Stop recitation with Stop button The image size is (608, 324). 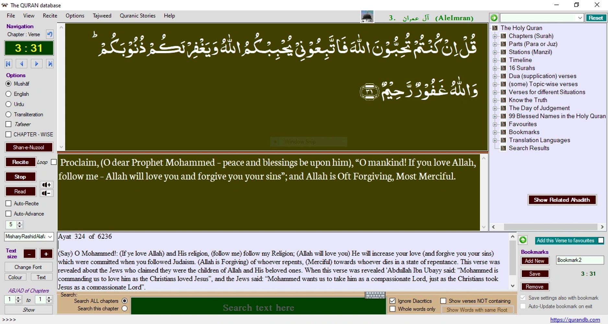coord(20,177)
